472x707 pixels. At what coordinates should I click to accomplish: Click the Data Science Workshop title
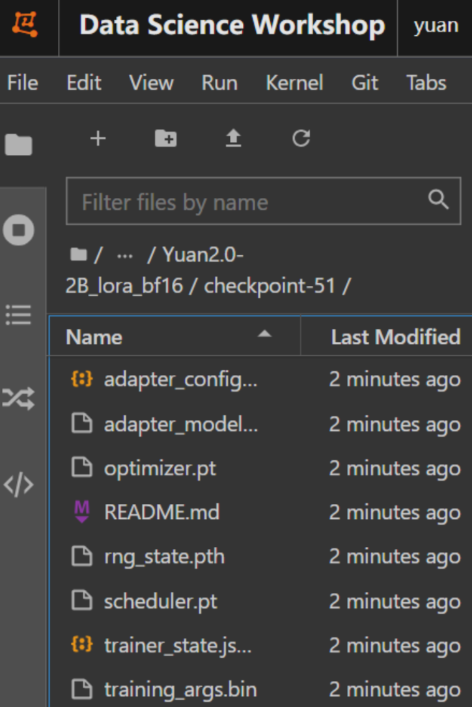(x=232, y=25)
